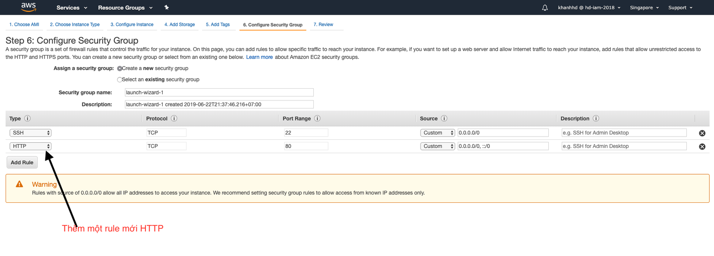This screenshot has height=256, width=714.
Task: Click the pin shortcut icon in navbar
Action: click(x=167, y=7)
